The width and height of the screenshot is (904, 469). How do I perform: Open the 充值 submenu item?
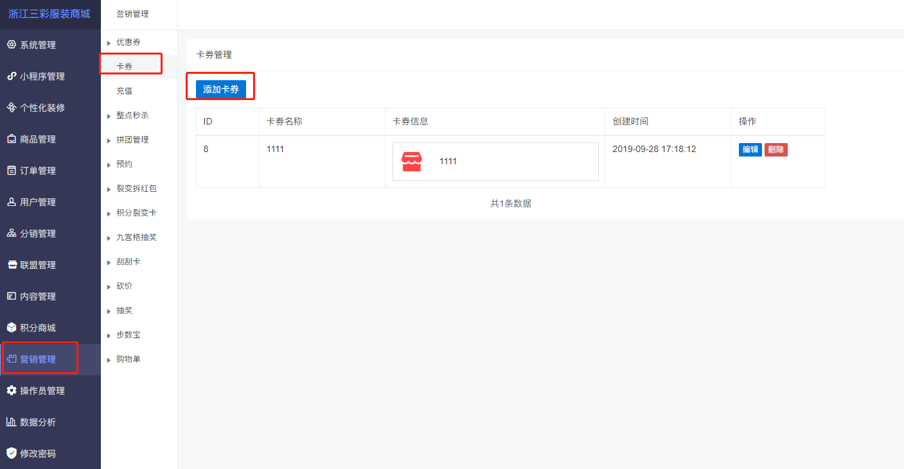(x=125, y=91)
